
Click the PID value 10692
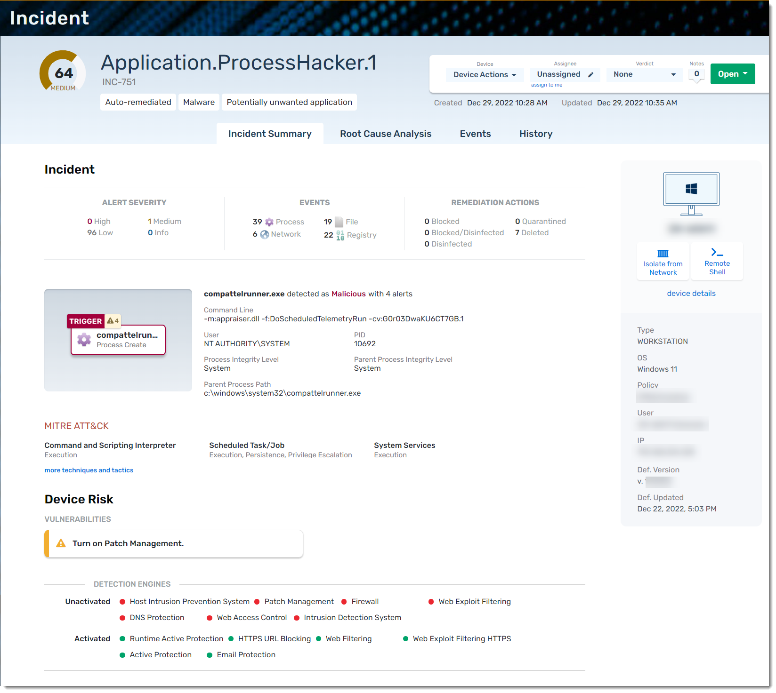click(x=365, y=344)
